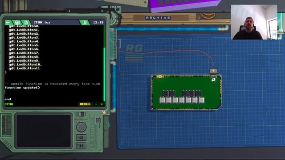Click the third white key from left
This screenshot has width=285, height=160.
(175, 100)
